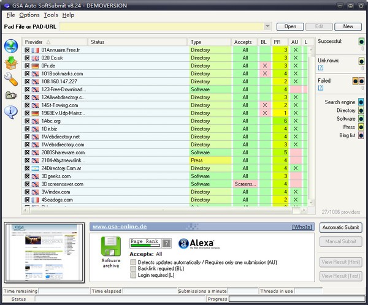Viewport: 368px width, 305px height.
Task: Enable the Backlink required (BL) checkbox
Action: (134, 268)
